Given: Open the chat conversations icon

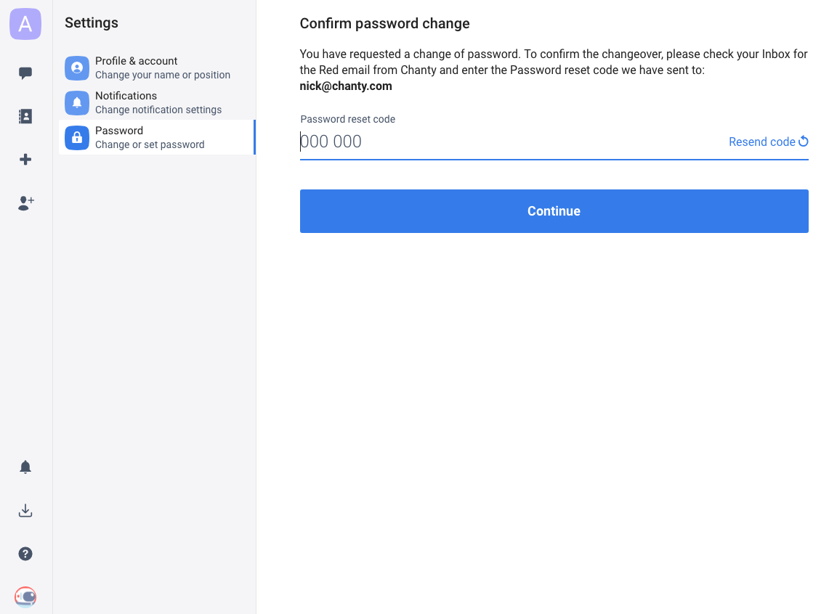Looking at the screenshot, I should tap(25, 73).
